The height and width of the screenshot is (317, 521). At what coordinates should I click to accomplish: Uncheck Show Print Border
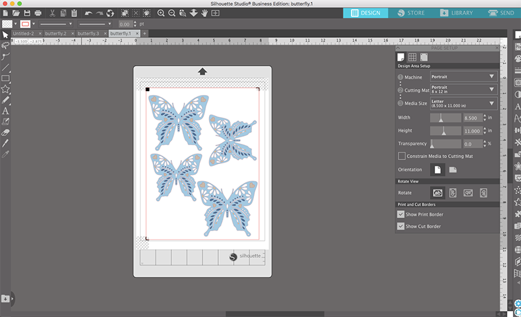click(x=401, y=214)
